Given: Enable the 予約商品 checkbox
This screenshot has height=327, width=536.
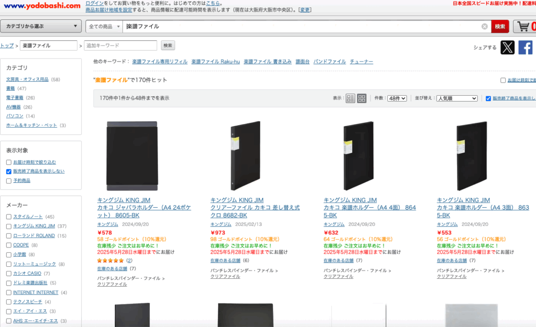Looking at the screenshot, I should [x=9, y=181].
